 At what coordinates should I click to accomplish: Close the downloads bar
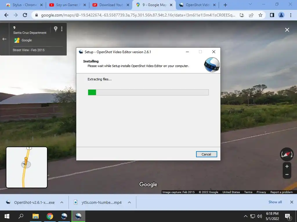tap(292, 202)
